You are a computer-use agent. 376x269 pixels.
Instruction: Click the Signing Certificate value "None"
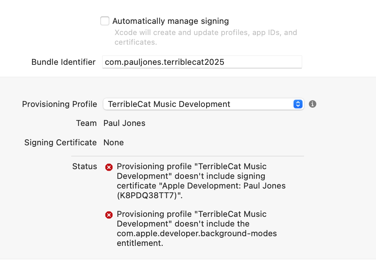(x=113, y=142)
